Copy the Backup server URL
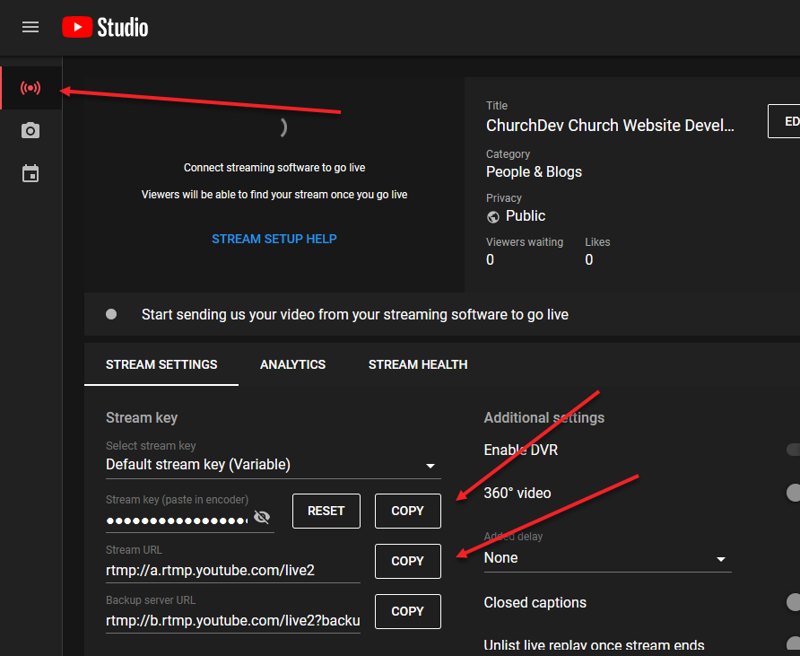Image resolution: width=800 pixels, height=656 pixels. 408,611
